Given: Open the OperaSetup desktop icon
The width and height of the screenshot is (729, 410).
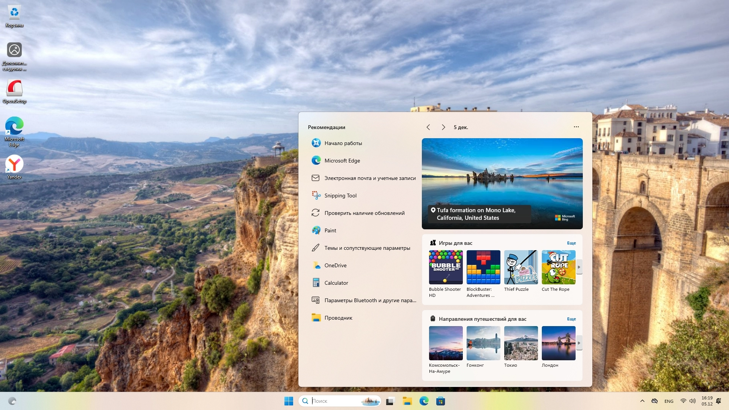Looking at the screenshot, I should pyautogui.click(x=14, y=91).
